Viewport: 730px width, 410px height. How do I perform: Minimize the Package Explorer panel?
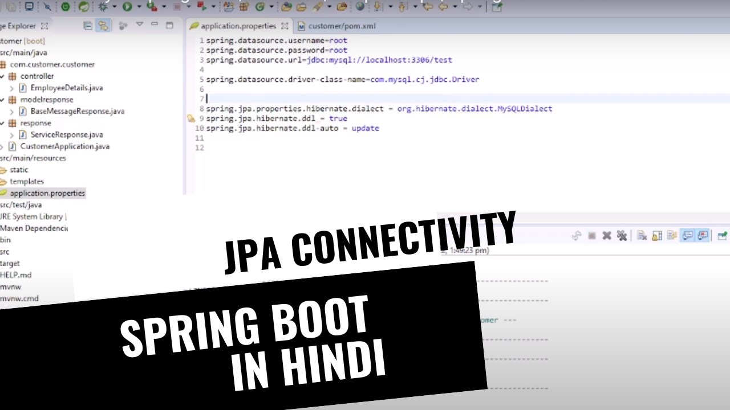click(155, 25)
